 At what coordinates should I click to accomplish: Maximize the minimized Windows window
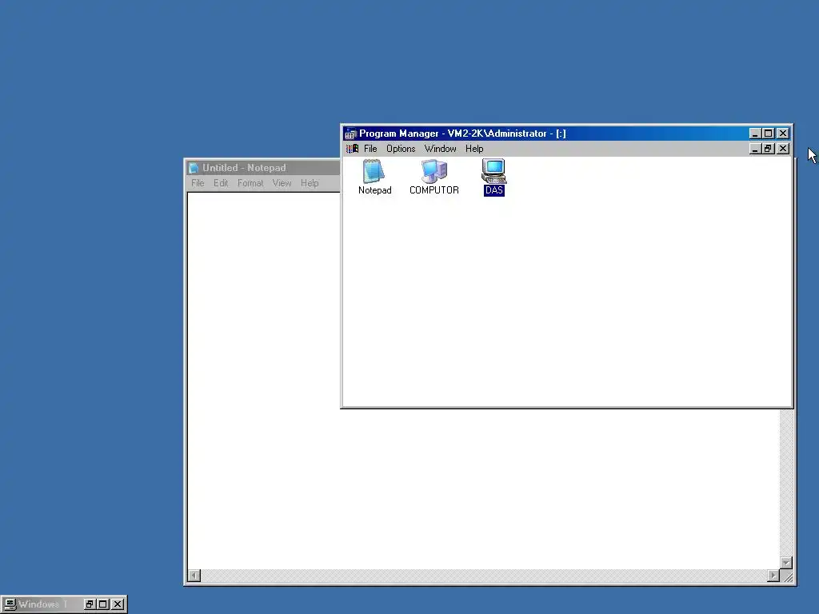[103, 604]
